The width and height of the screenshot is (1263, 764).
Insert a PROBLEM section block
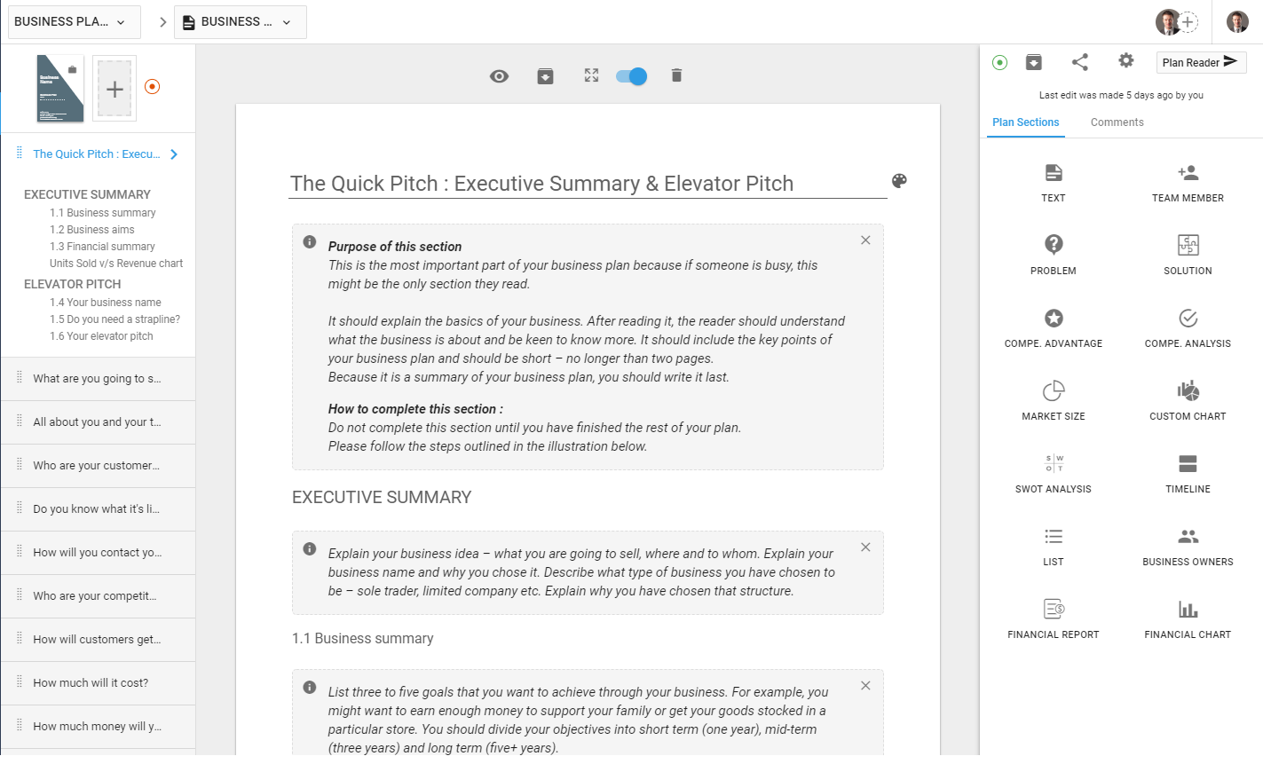tap(1053, 255)
